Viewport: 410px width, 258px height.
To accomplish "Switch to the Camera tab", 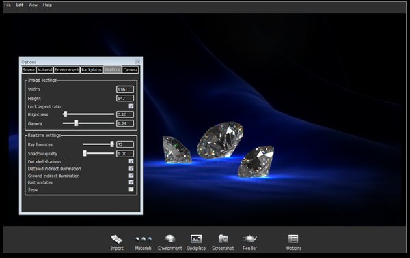I will point(131,70).
